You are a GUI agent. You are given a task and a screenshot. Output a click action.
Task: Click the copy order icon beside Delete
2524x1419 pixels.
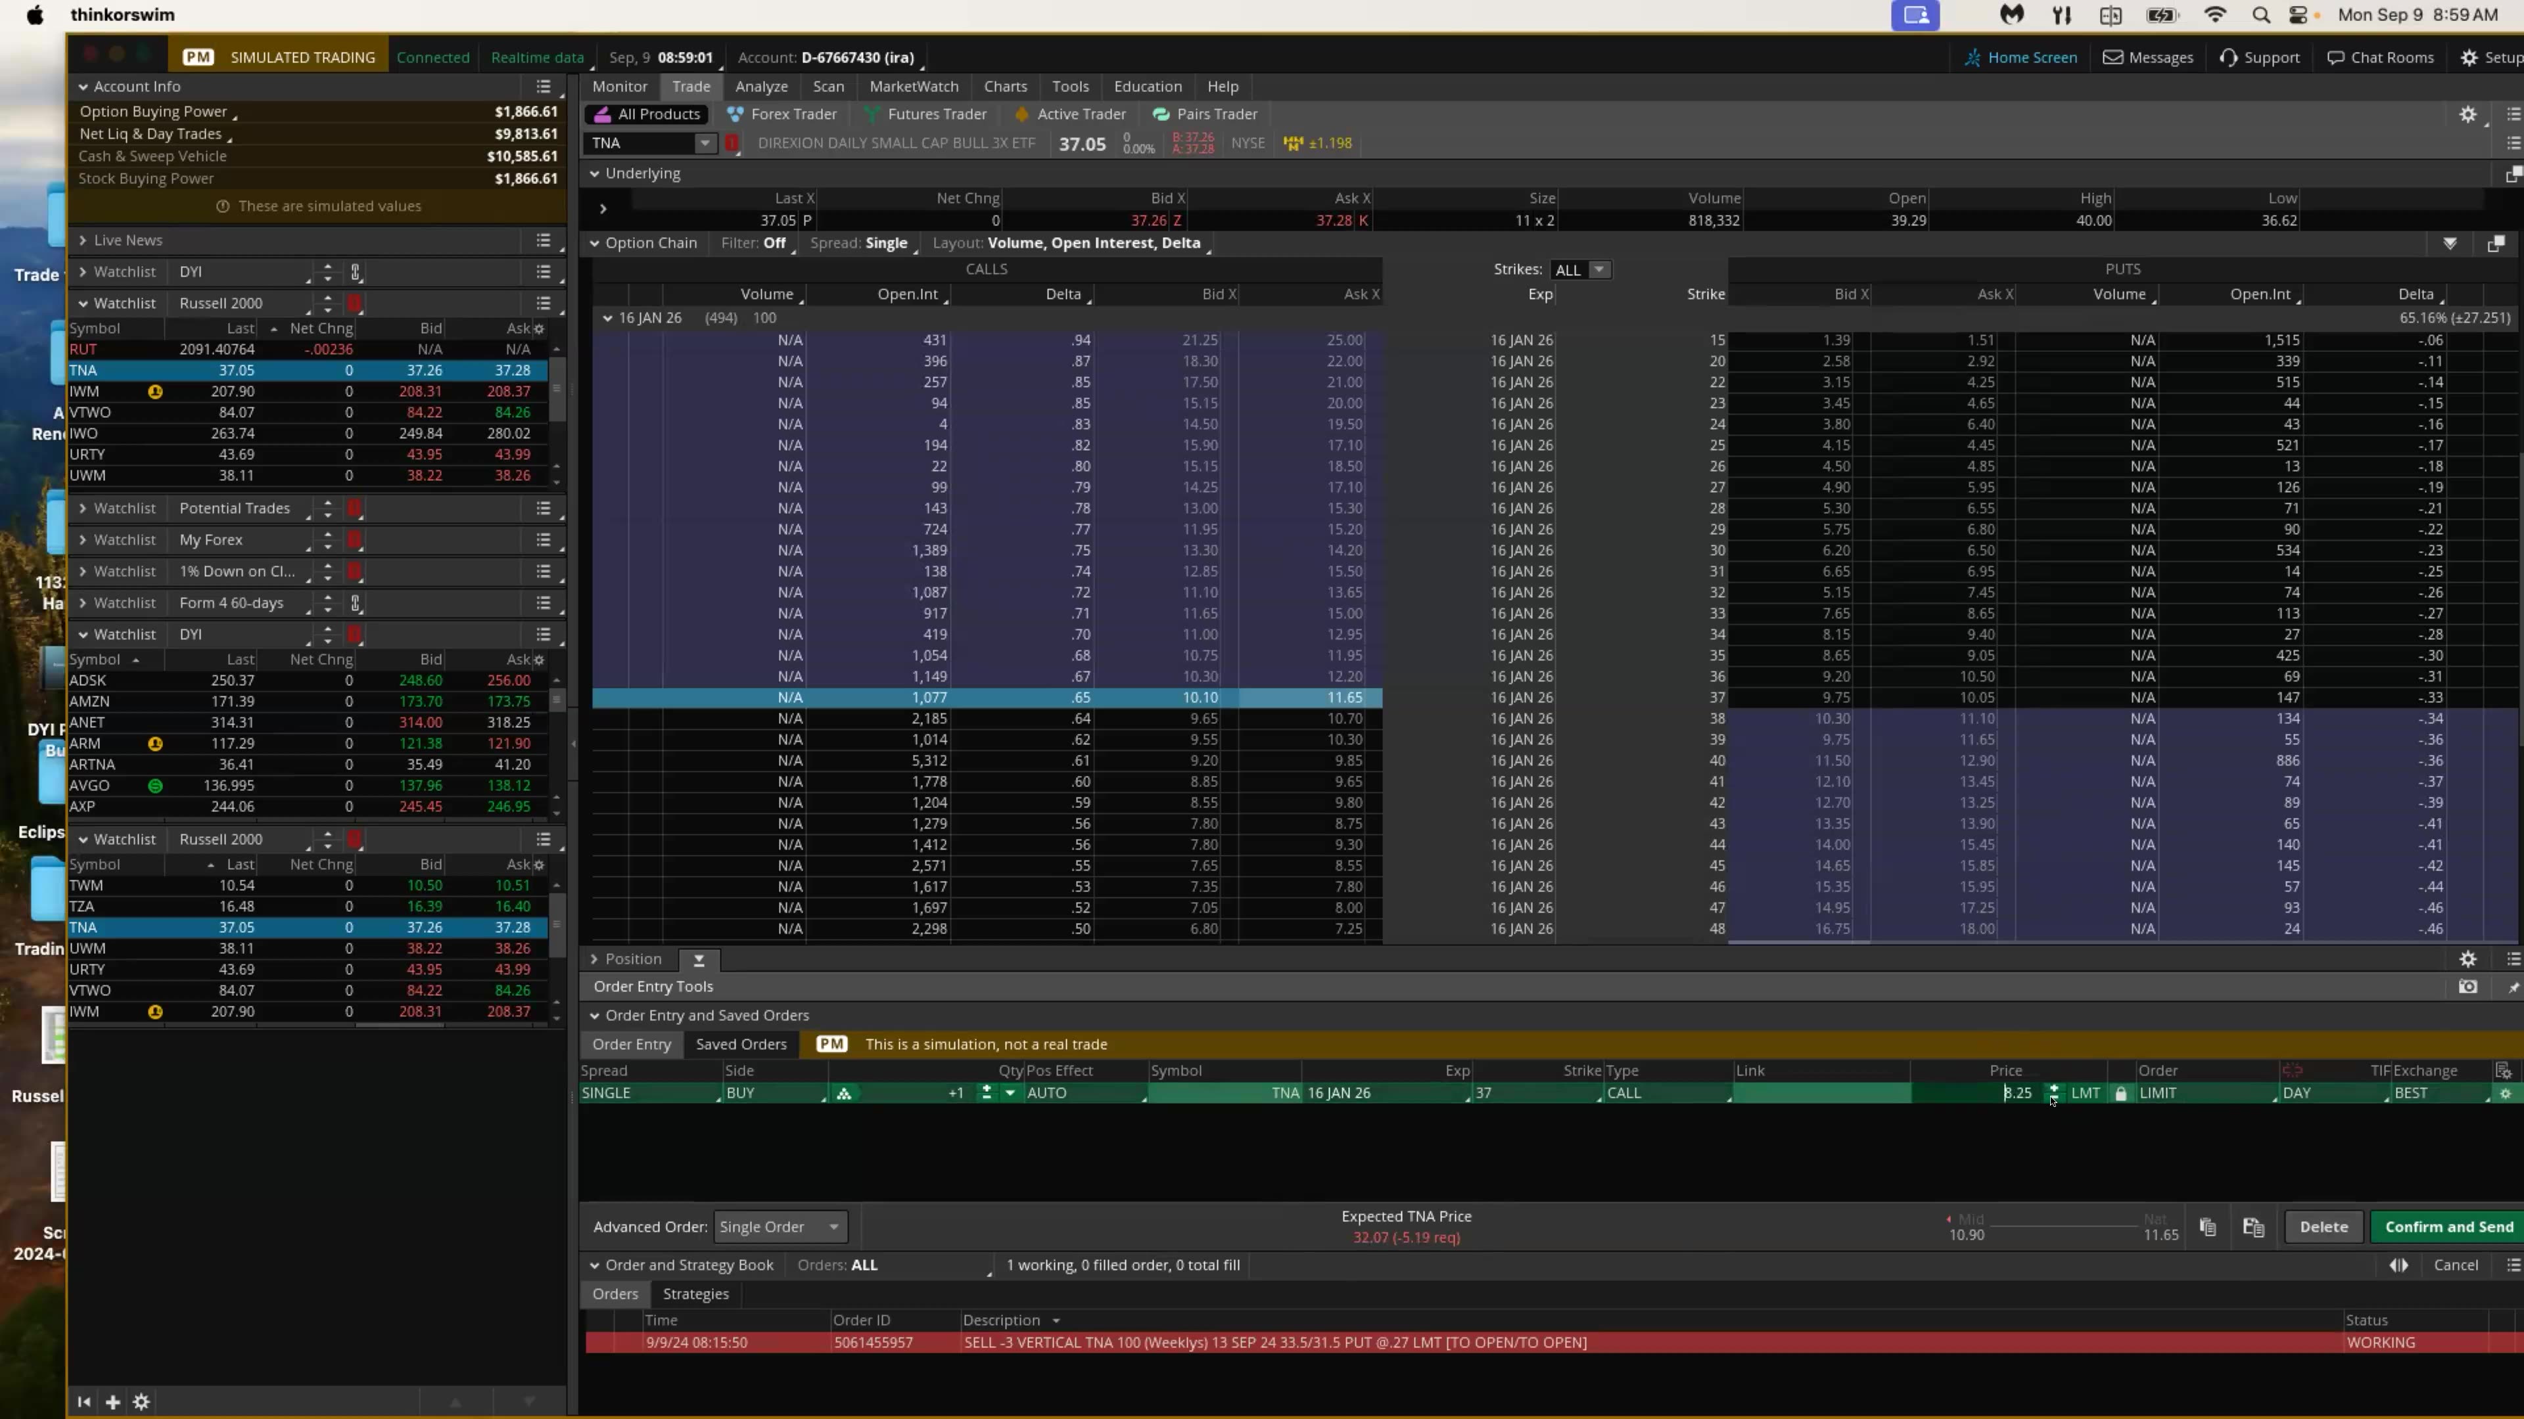pyautogui.click(x=2208, y=1227)
